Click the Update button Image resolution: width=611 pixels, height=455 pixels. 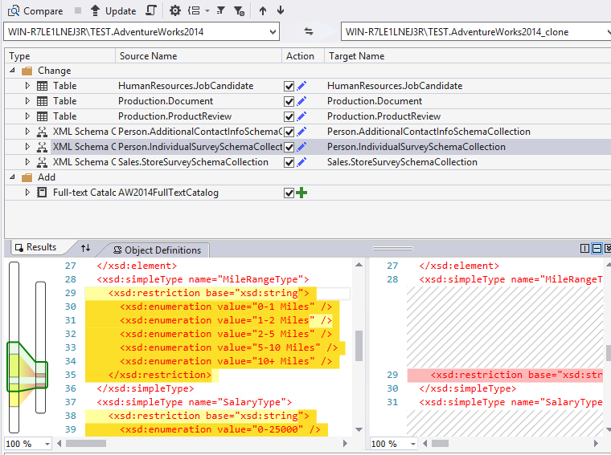coord(113,11)
